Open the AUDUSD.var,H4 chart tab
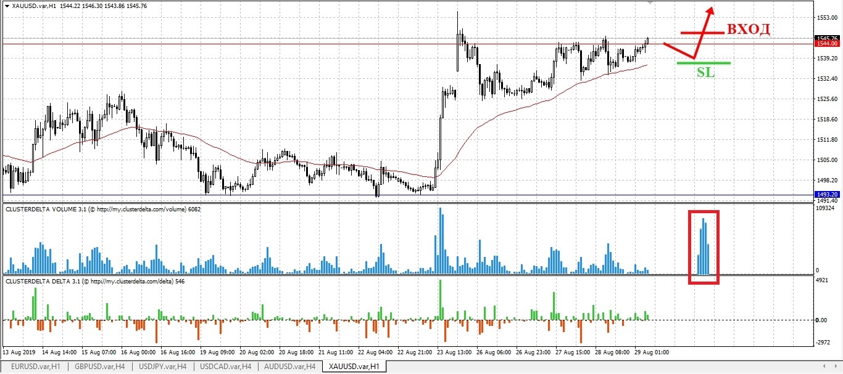This screenshot has height=374, width=843. 290,367
